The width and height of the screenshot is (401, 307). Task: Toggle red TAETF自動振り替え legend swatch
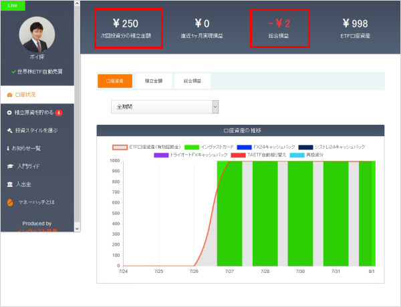point(238,155)
